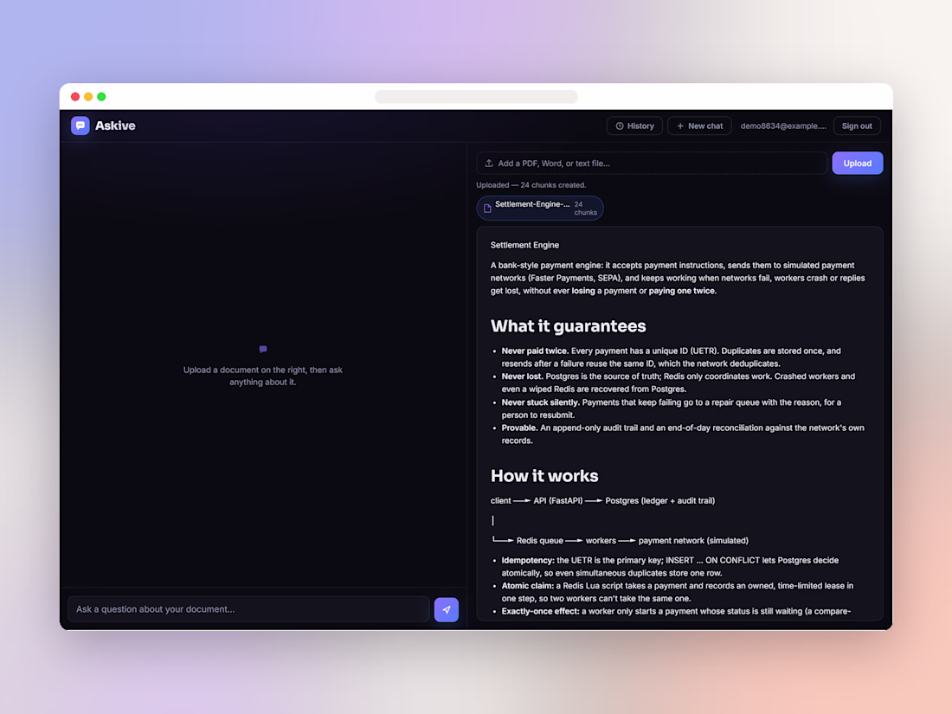
Task: Click the document icon on Settlement-Engine chip
Action: tap(487, 209)
